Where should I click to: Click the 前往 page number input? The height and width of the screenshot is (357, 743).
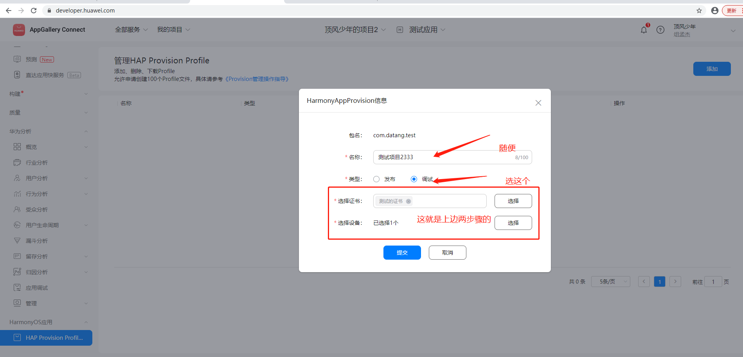point(713,282)
